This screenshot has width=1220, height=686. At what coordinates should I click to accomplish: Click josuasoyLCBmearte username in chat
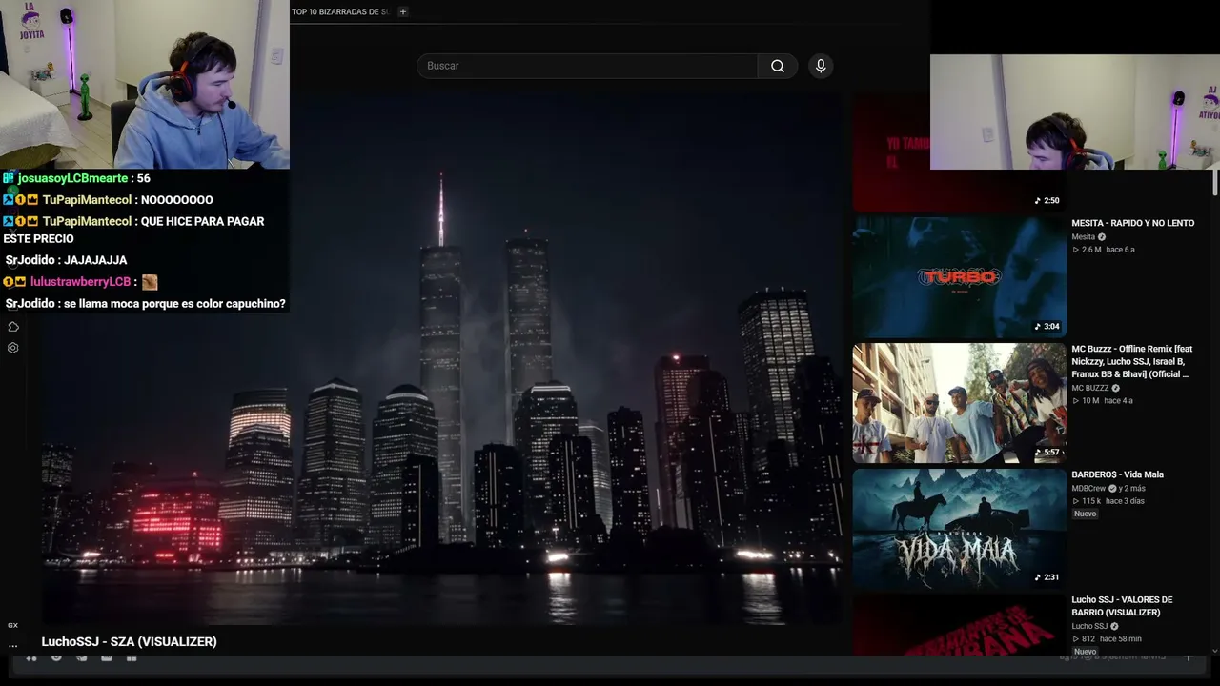tap(72, 178)
